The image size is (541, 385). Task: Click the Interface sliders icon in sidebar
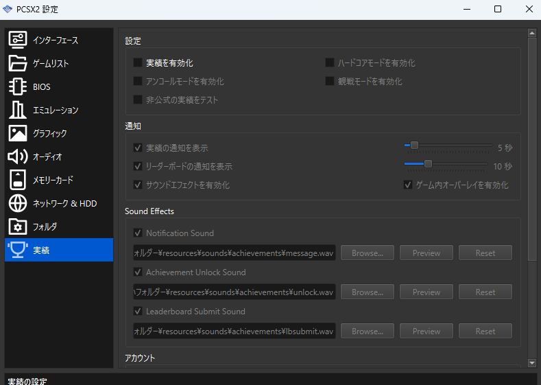pyautogui.click(x=18, y=40)
